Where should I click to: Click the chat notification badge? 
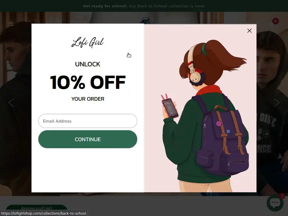click(282, 196)
